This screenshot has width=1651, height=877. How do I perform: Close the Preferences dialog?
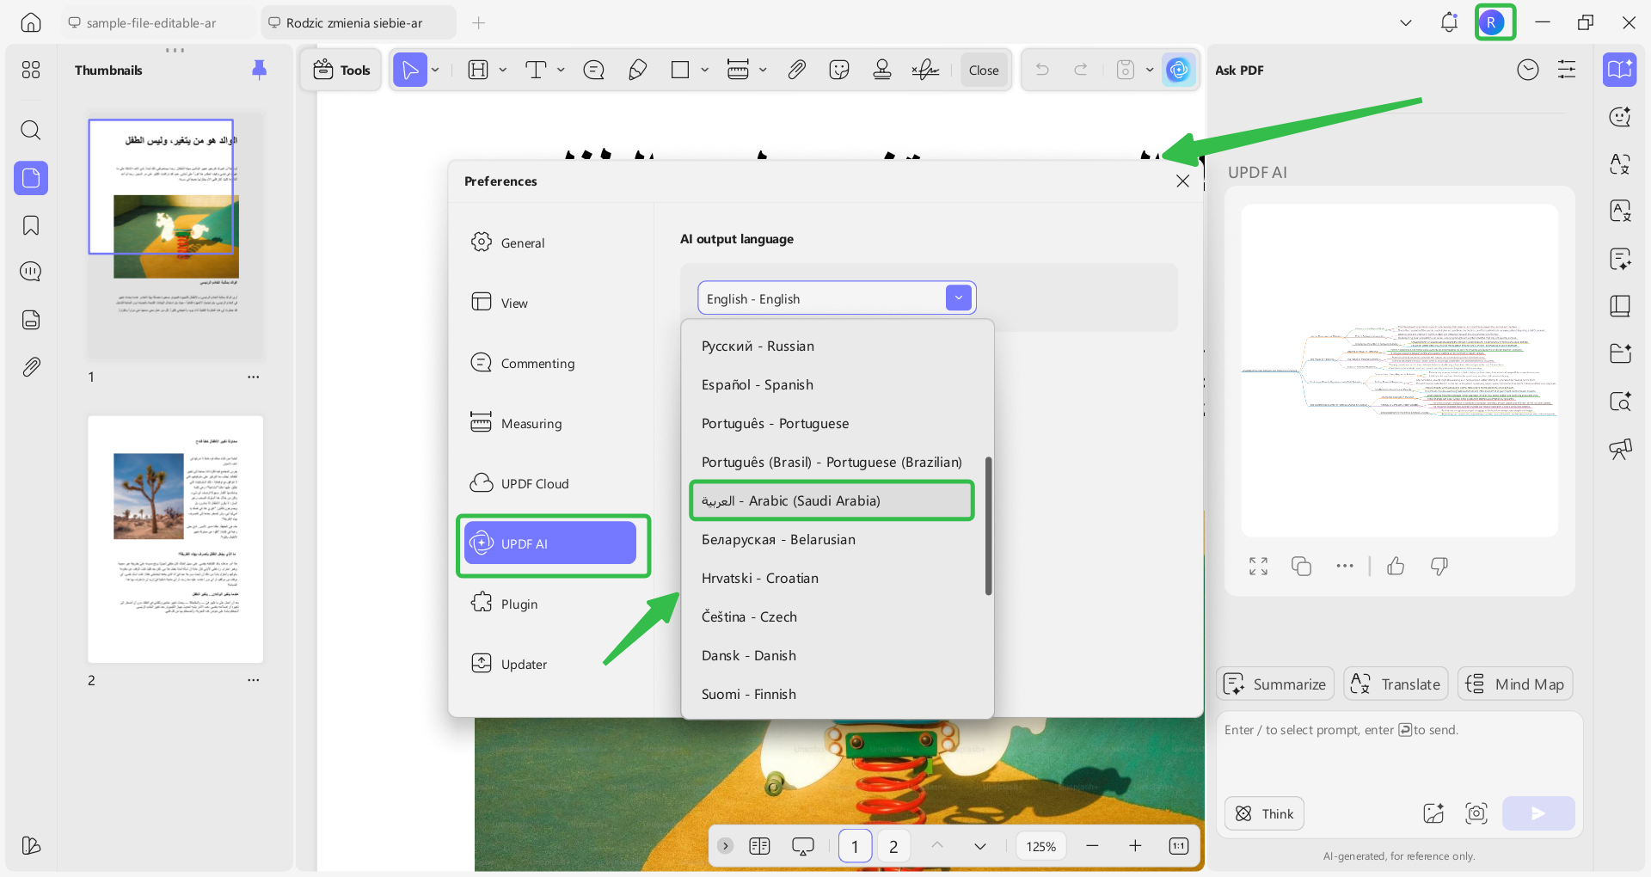pyautogui.click(x=1182, y=181)
